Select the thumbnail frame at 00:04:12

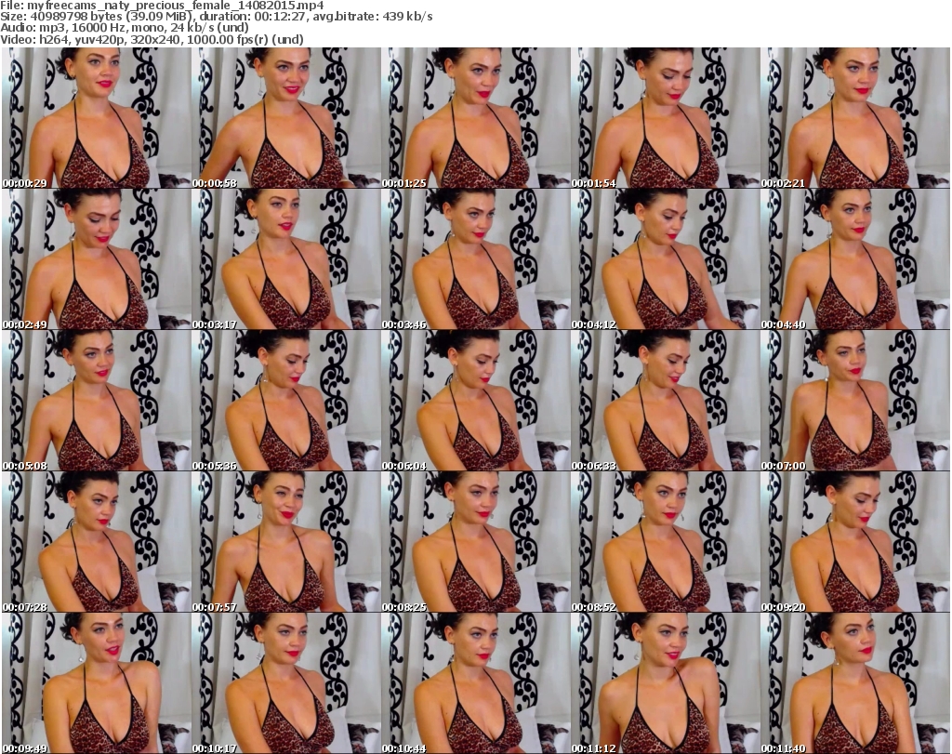tap(666, 259)
